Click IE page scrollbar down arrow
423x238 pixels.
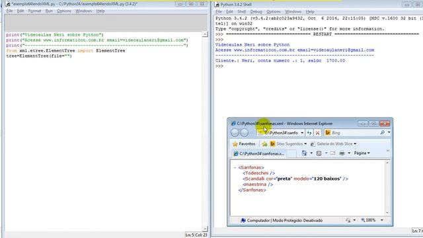pyautogui.click(x=387, y=213)
